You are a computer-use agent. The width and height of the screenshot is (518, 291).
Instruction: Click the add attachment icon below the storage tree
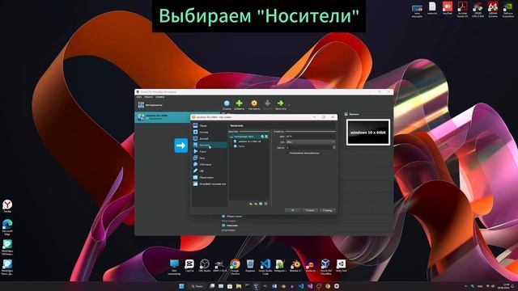pyautogui.click(x=261, y=204)
